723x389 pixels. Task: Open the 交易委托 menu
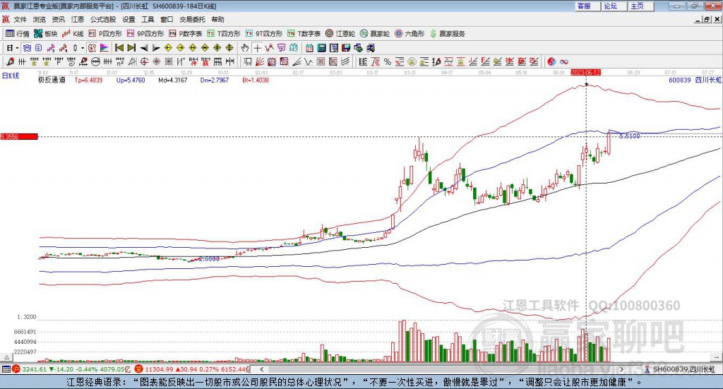(191, 20)
